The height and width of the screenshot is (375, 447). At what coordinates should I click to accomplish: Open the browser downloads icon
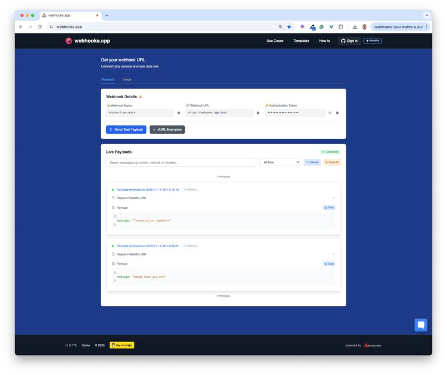point(354,27)
